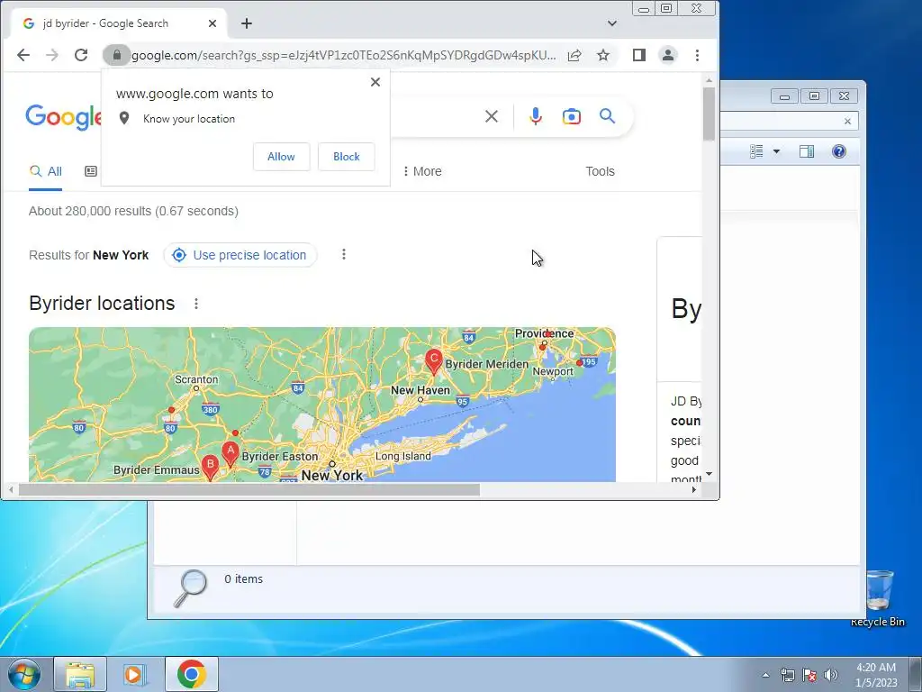The width and height of the screenshot is (922, 692).
Task: Search by image camera icon
Action: [572, 116]
